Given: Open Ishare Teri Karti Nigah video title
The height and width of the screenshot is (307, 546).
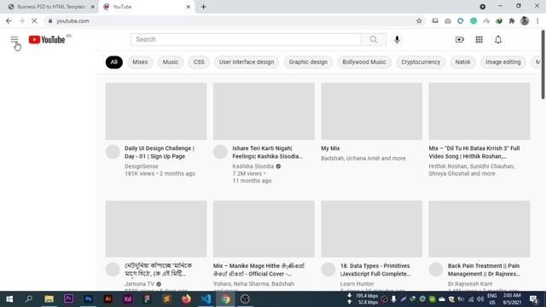Looking at the screenshot, I should pyautogui.click(x=267, y=153).
